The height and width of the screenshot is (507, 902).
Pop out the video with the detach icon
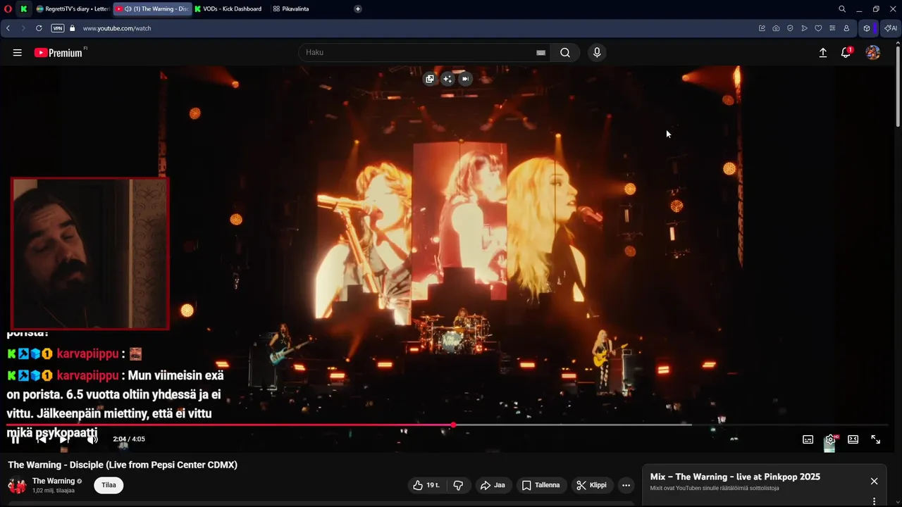click(430, 79)
